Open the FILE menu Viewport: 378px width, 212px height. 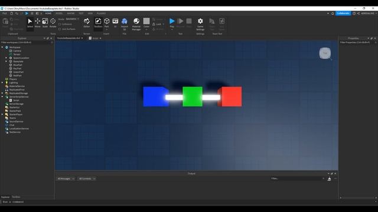pyautogui.click(x=5, y=13)
